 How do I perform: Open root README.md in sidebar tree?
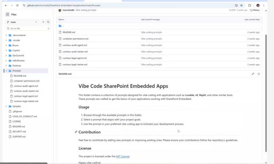19,127
